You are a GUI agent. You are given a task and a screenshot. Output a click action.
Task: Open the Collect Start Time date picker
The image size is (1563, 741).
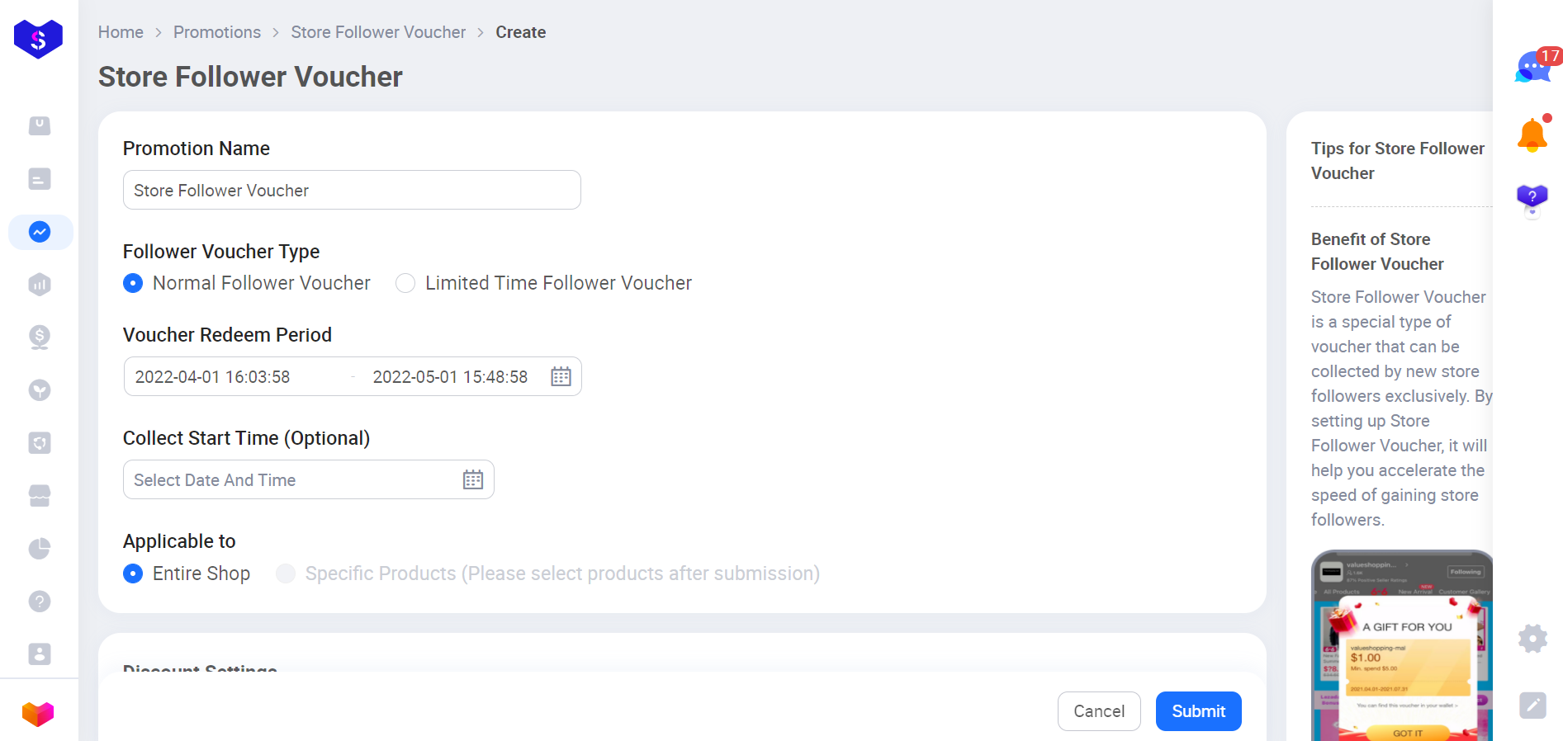click(x=473, y=480)
